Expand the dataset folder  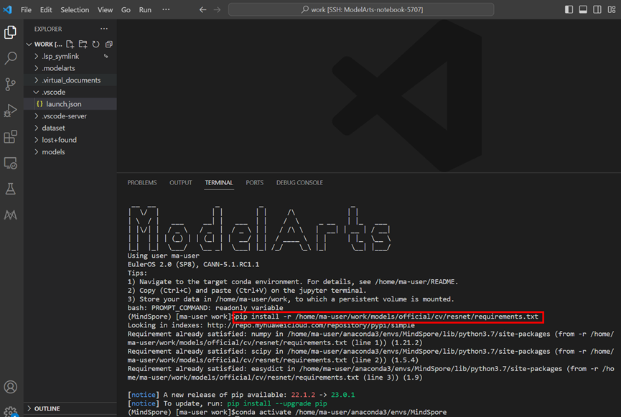(37, 128)
